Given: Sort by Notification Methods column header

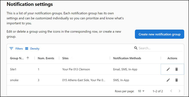Looking at the screenshot, I should (127, 58).
